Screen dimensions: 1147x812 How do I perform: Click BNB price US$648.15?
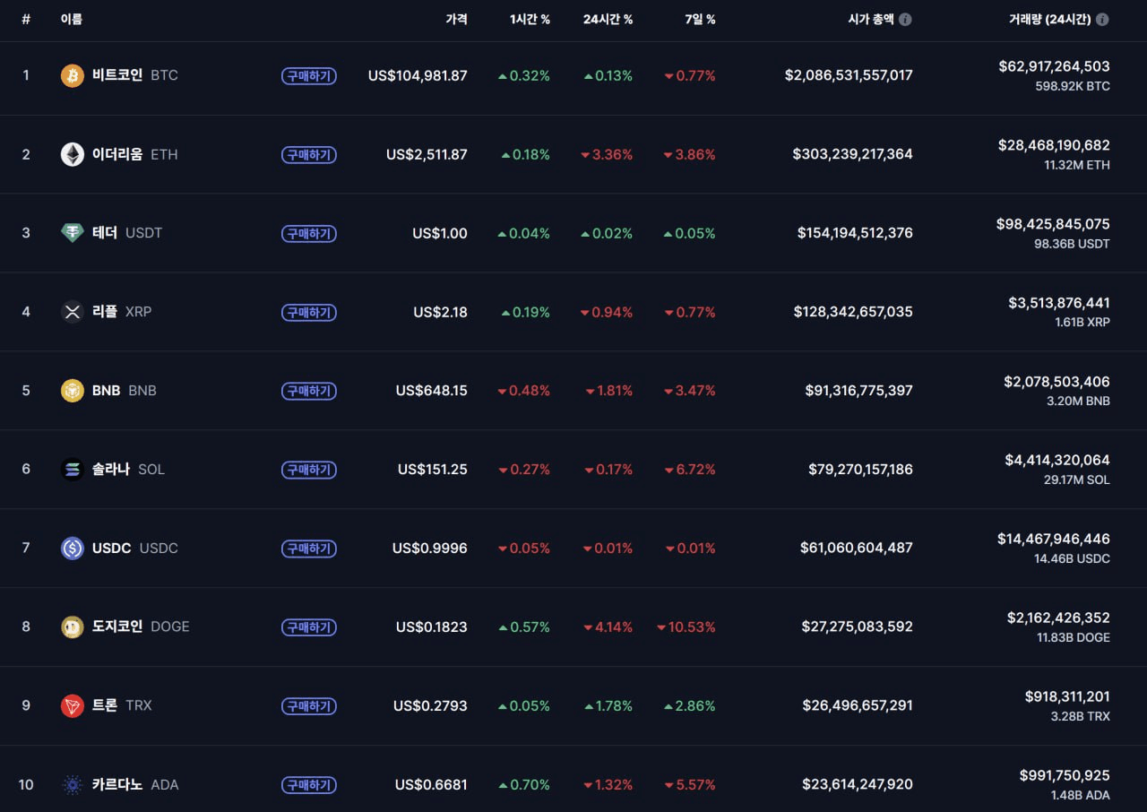(x=431, y=391)
